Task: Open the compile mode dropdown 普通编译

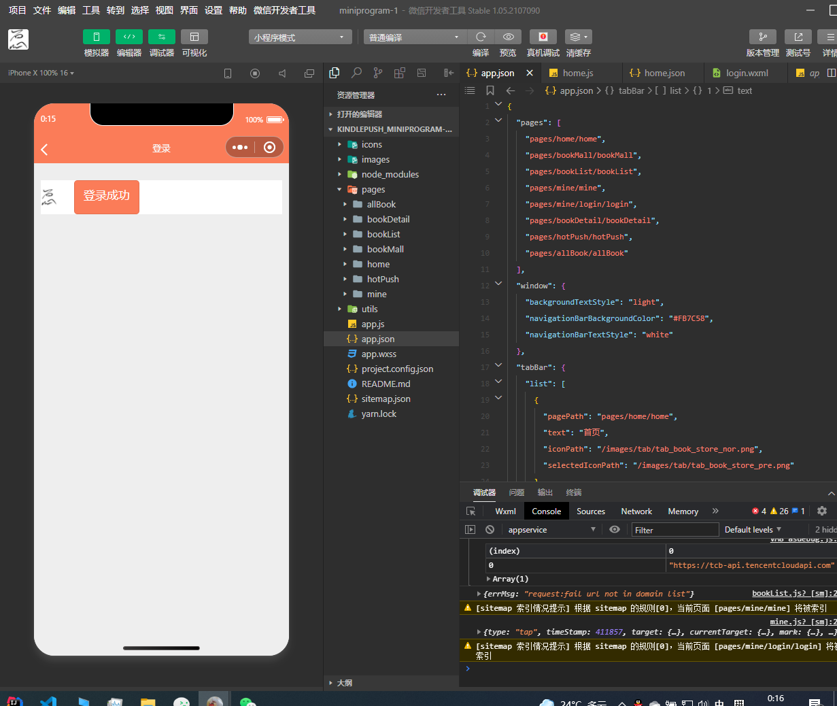Action: pos(415,37)
